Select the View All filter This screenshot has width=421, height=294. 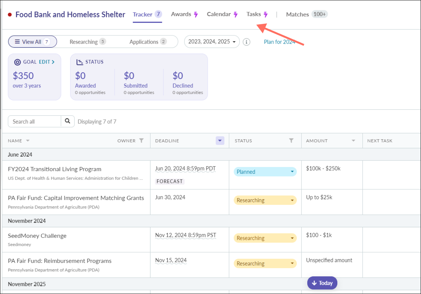[x=32, y=42]
